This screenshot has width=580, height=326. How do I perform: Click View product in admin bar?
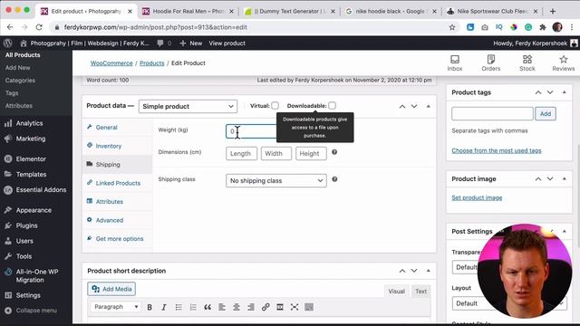tap(227, 43)
